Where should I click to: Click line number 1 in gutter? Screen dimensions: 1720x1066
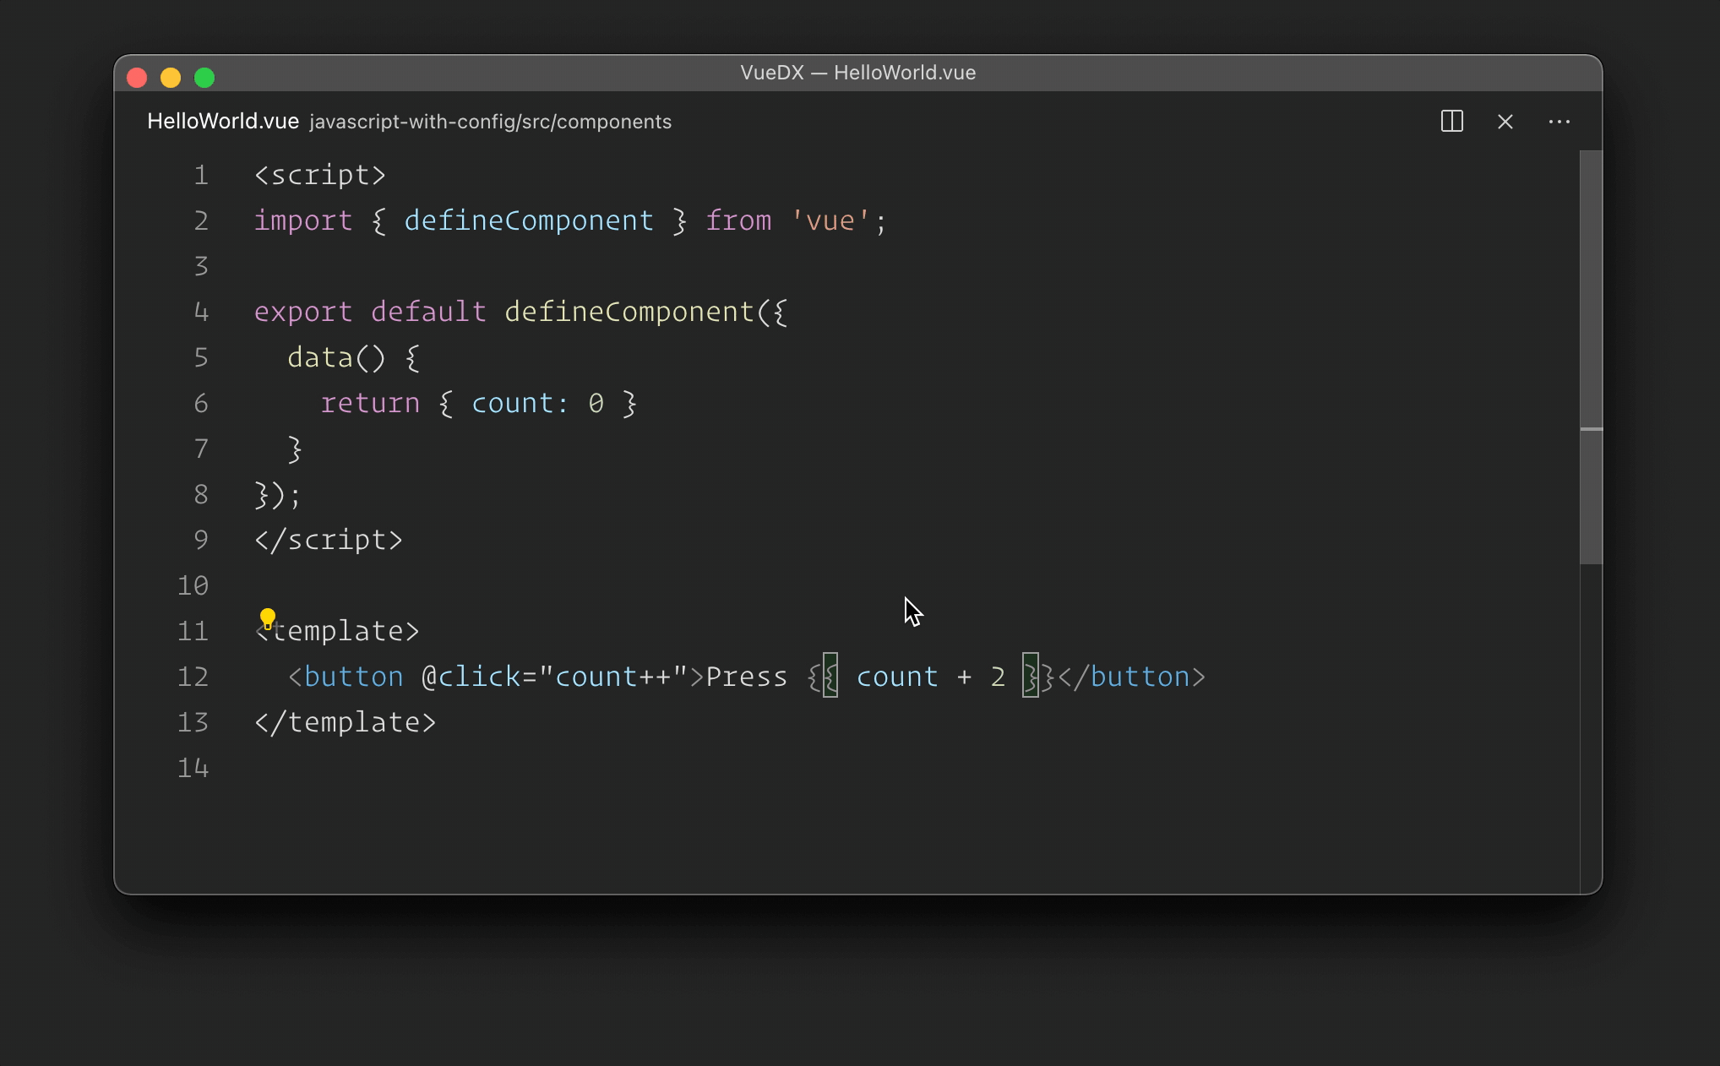click(x=201, y=175)
